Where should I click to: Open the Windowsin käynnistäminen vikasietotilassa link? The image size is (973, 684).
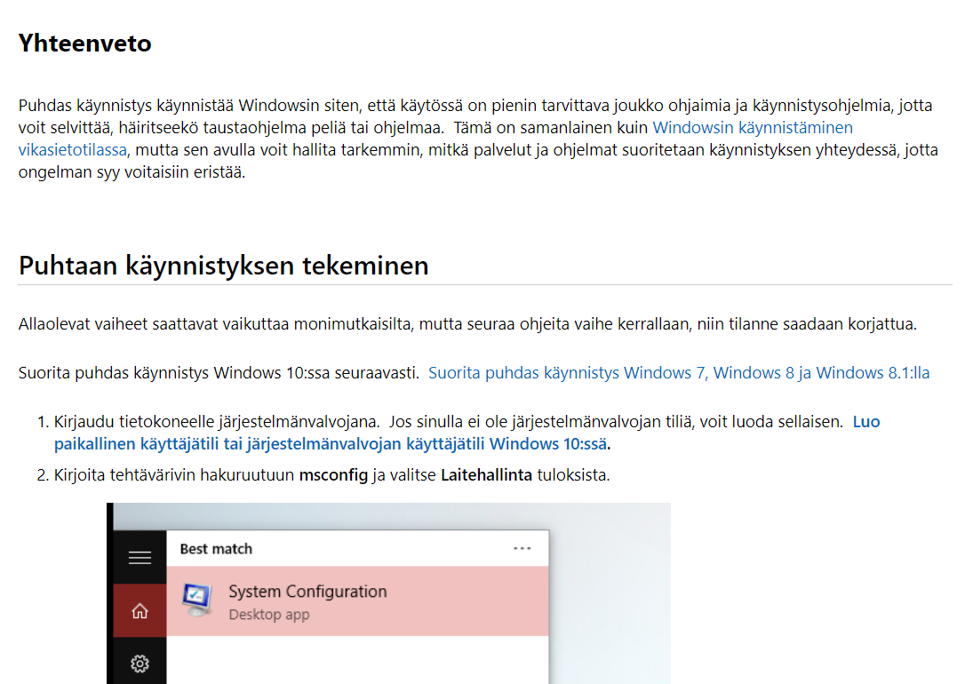(752, 128)
